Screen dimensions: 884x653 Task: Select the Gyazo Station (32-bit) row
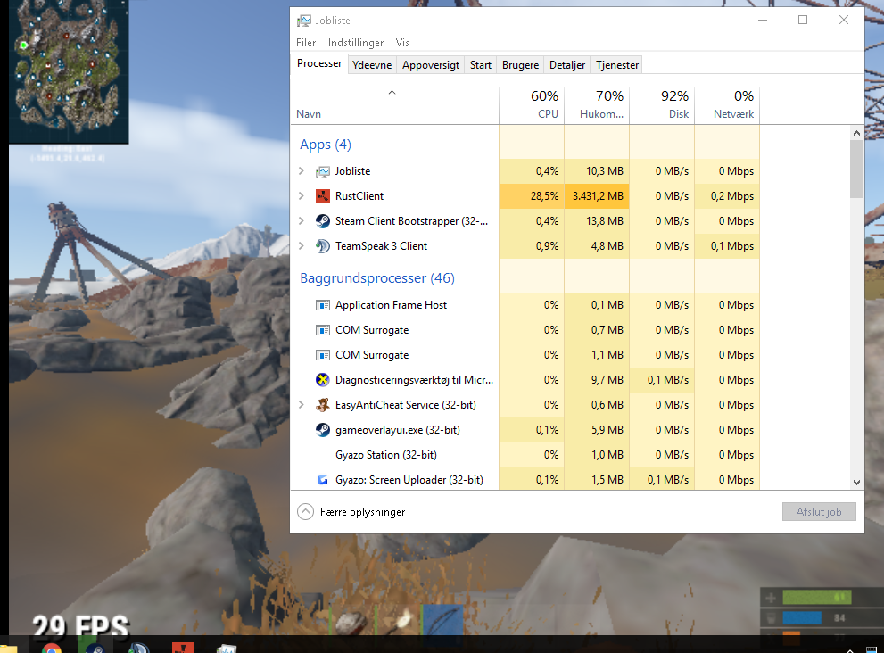tap(525, 455)
